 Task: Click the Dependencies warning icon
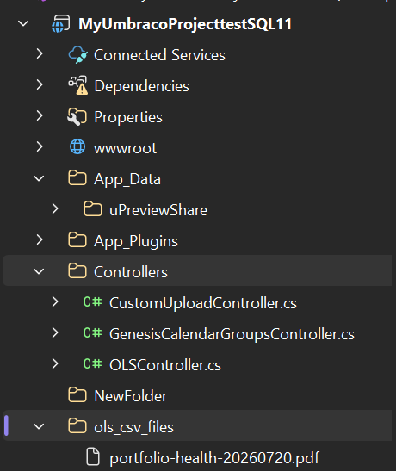tap(77, 85)
